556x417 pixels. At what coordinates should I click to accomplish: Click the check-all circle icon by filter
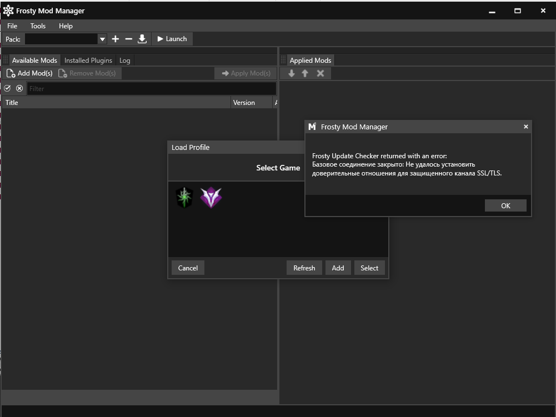7,88
